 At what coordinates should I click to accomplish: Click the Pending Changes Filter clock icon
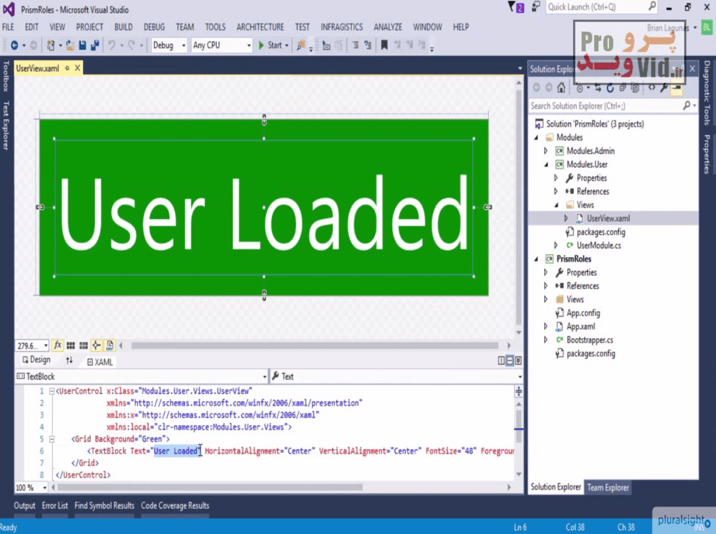(580, 88)
